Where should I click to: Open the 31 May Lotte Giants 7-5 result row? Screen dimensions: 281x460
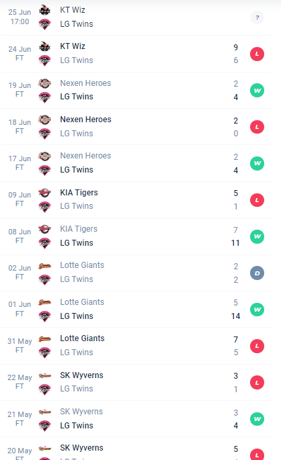[136, 346]
